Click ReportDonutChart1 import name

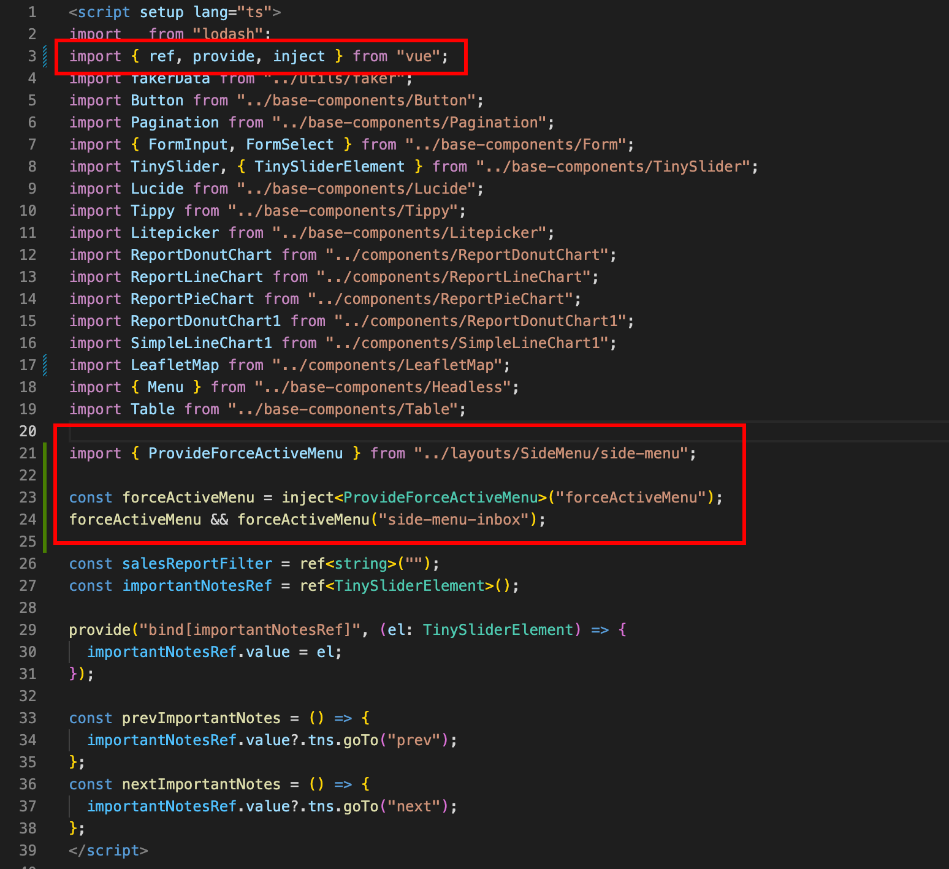point(205,321)
